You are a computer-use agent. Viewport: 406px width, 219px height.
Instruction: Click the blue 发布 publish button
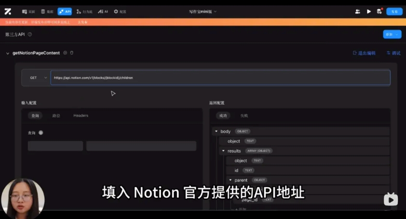tap(394, 12)
